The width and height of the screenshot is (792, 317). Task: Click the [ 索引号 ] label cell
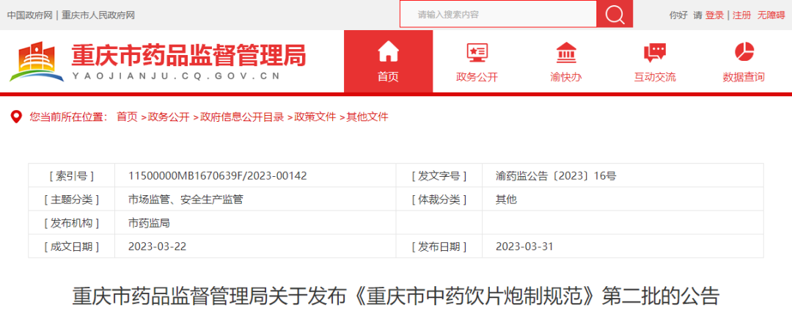(x=72, y=176)
